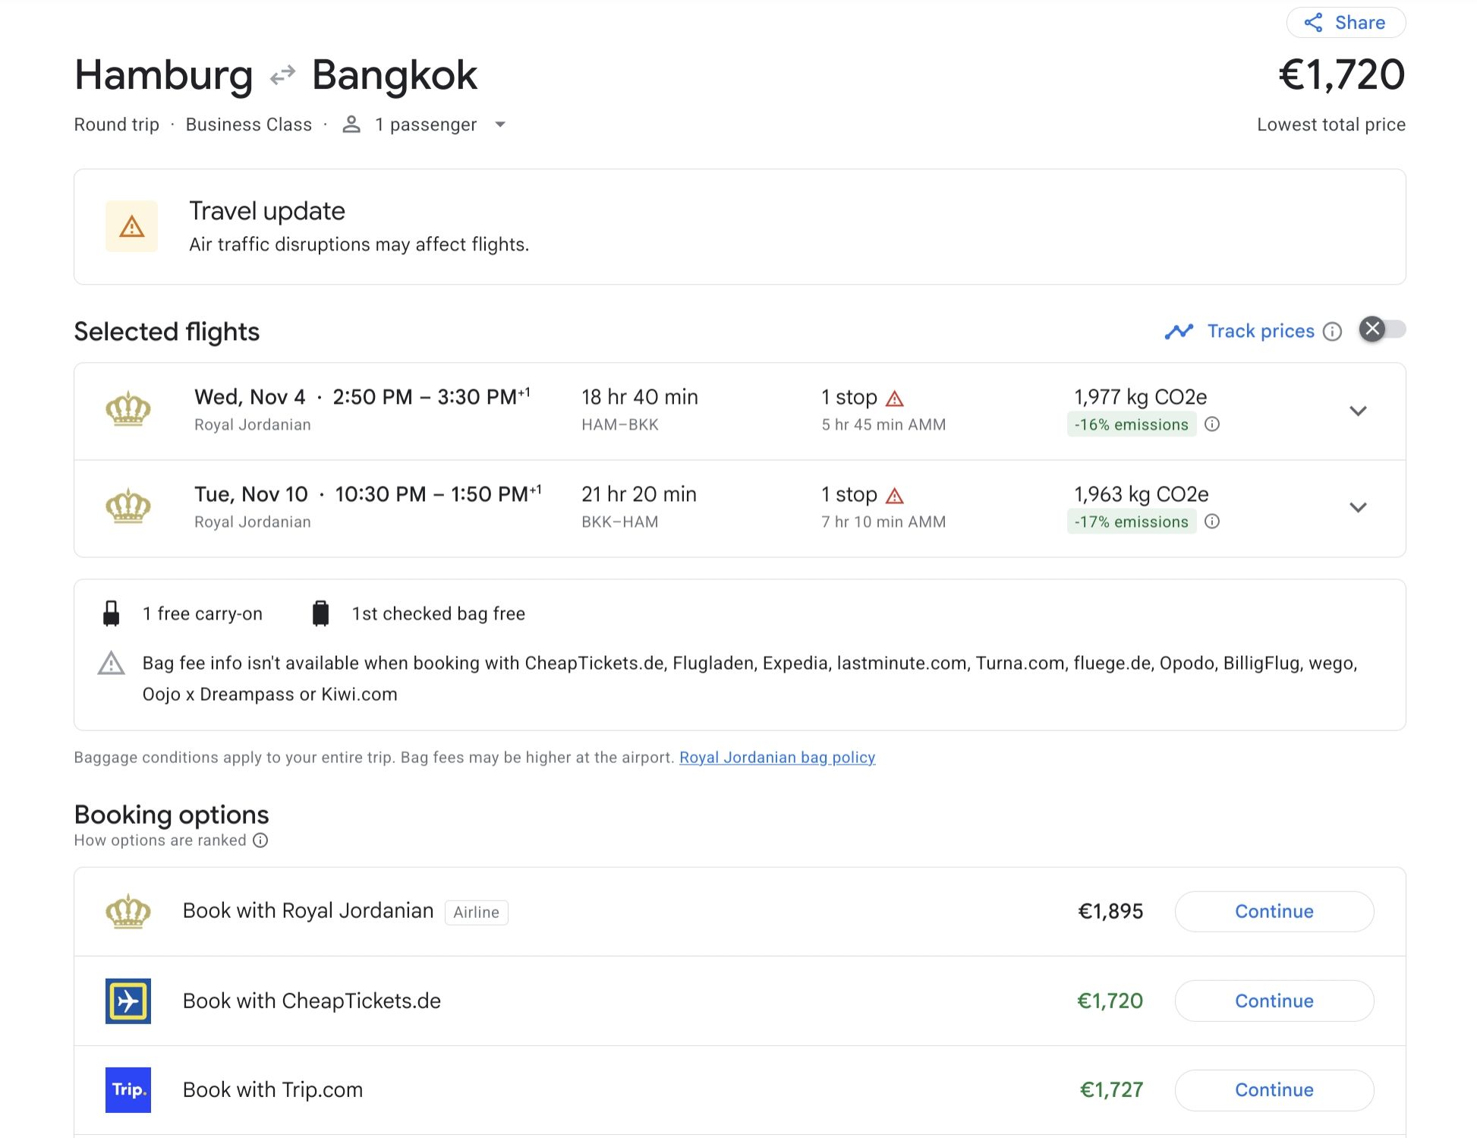Screen dimensions: 1477x1138
Task: Click the round-trip swap arrows icon
Action: coord(282,75)
